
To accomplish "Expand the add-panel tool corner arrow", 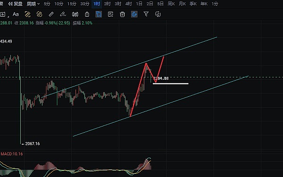I will coord(8,17).
